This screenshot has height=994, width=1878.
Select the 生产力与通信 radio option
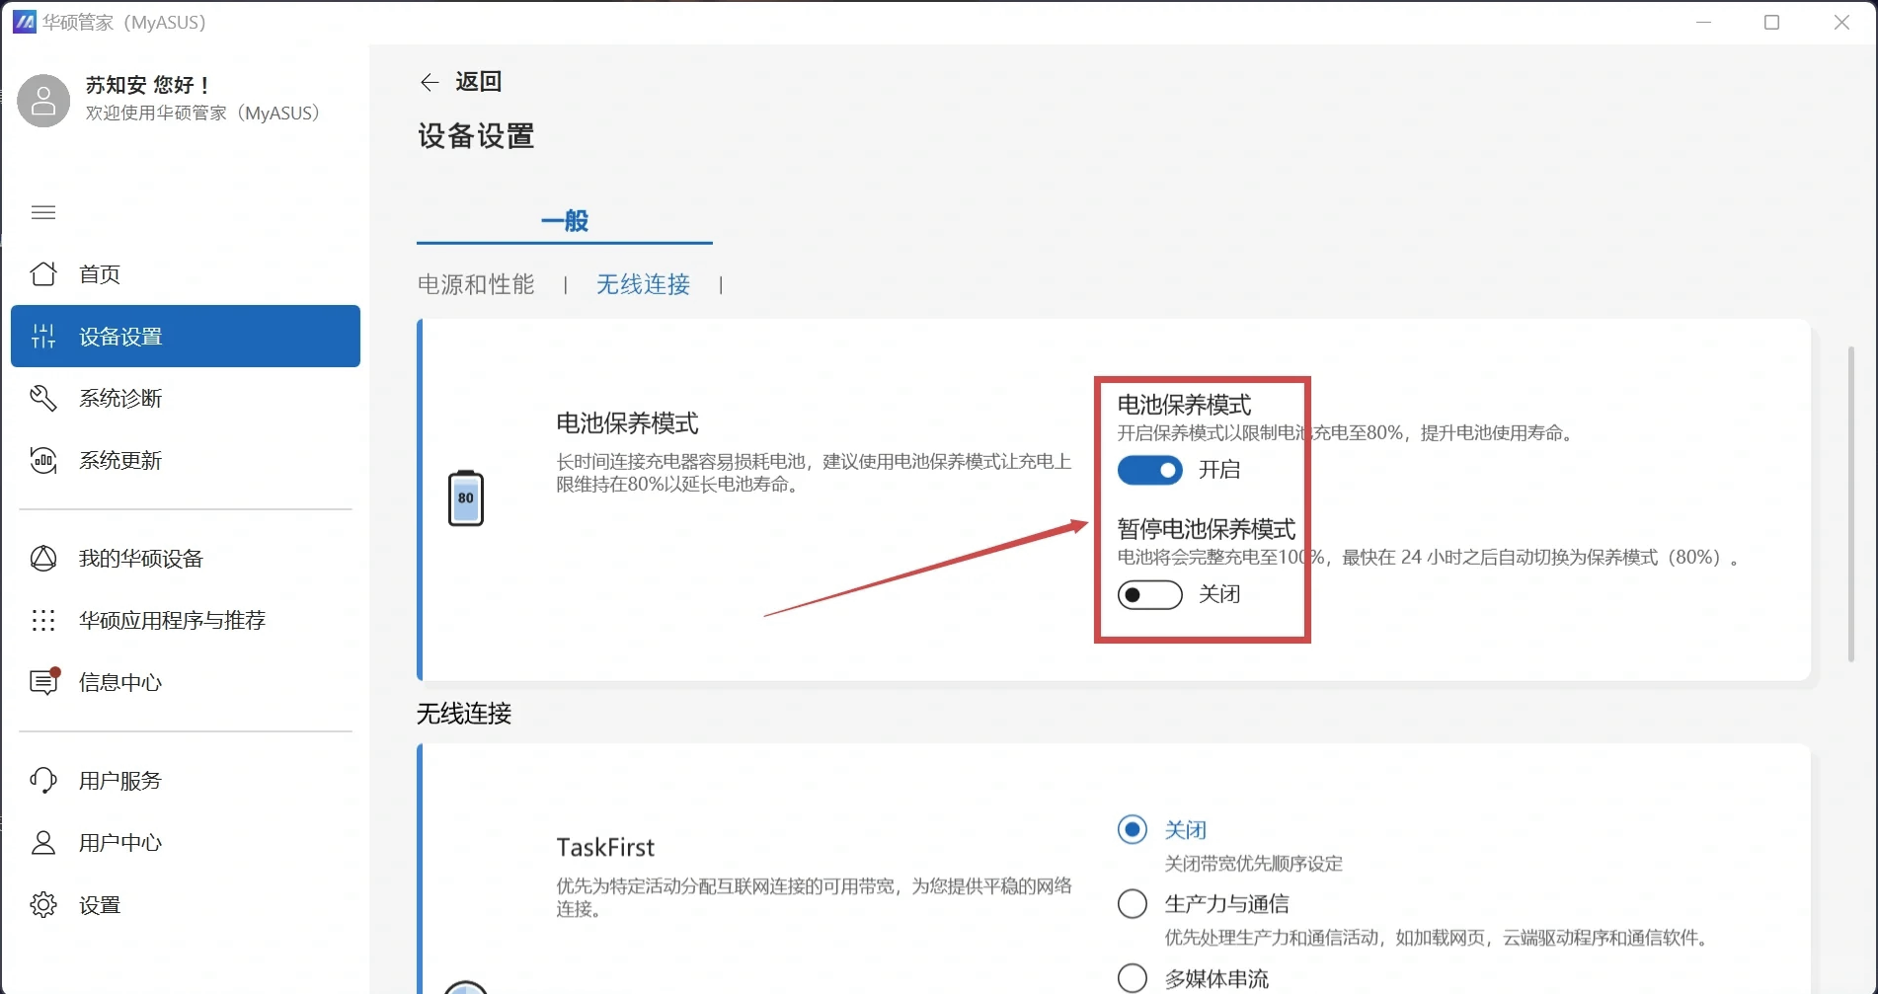[x=1133, y=903]
